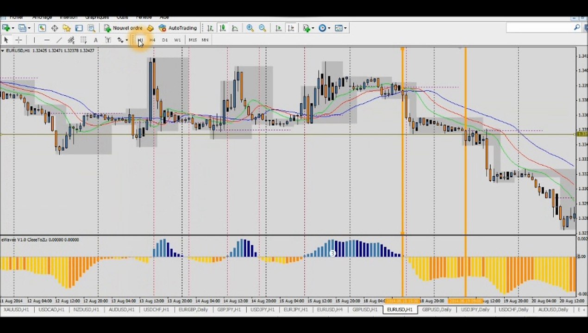The width and height of the screenshot is (588, 333).
Task: Open the EURUSD,H4 chart tab
Action: tap(330, 310)
